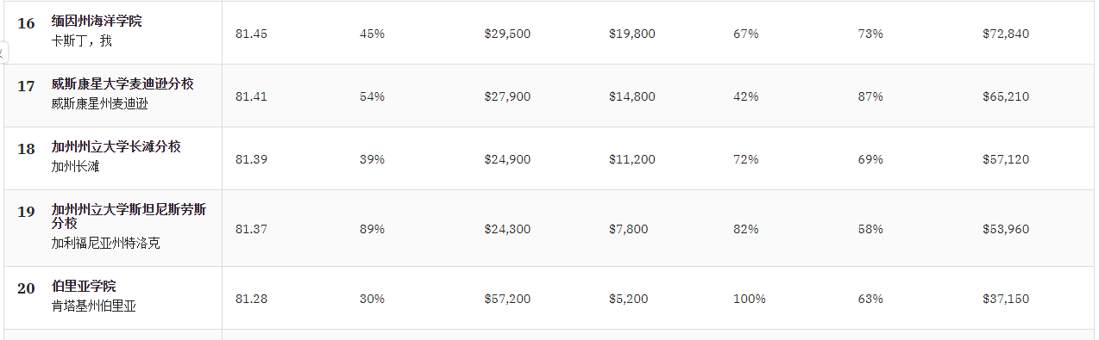The height and width of the screenshot is (340, 1099).
Task: Click the 81.45 score value
Action: (251, 34)
